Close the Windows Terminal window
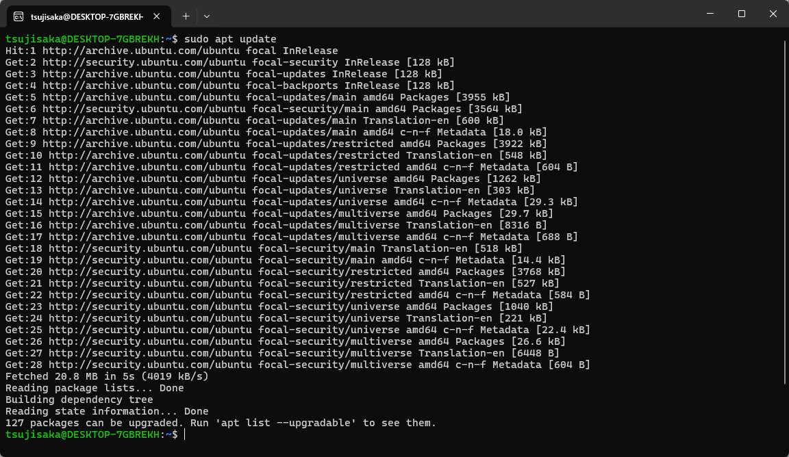The width and height of the screenshot is (789, 457). coord(773,14)
